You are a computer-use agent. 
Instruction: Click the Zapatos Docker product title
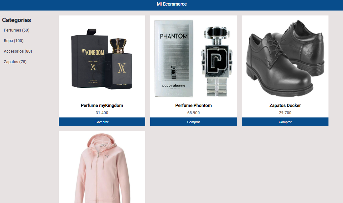click(x=285, y=106)
